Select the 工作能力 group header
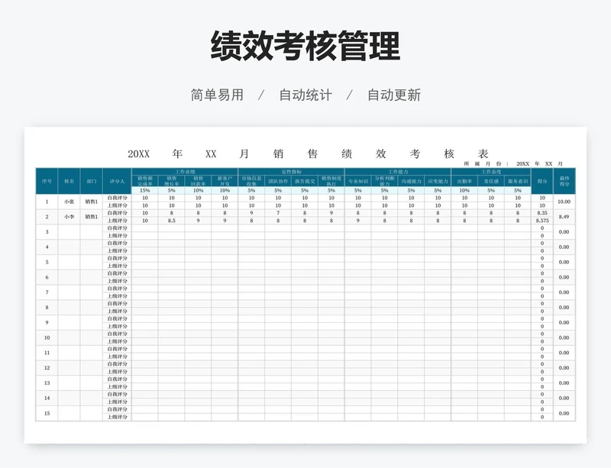Screen dimensions: 611x468 click(398, 172)
